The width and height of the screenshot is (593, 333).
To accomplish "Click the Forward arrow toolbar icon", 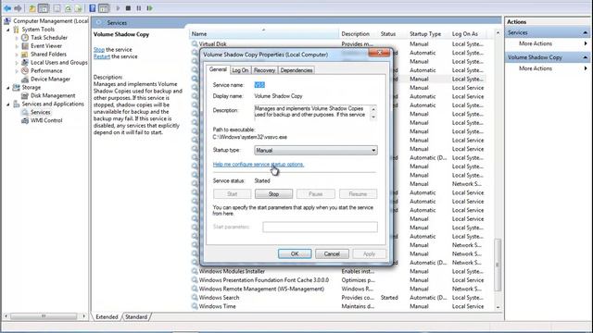I will 18,8.
